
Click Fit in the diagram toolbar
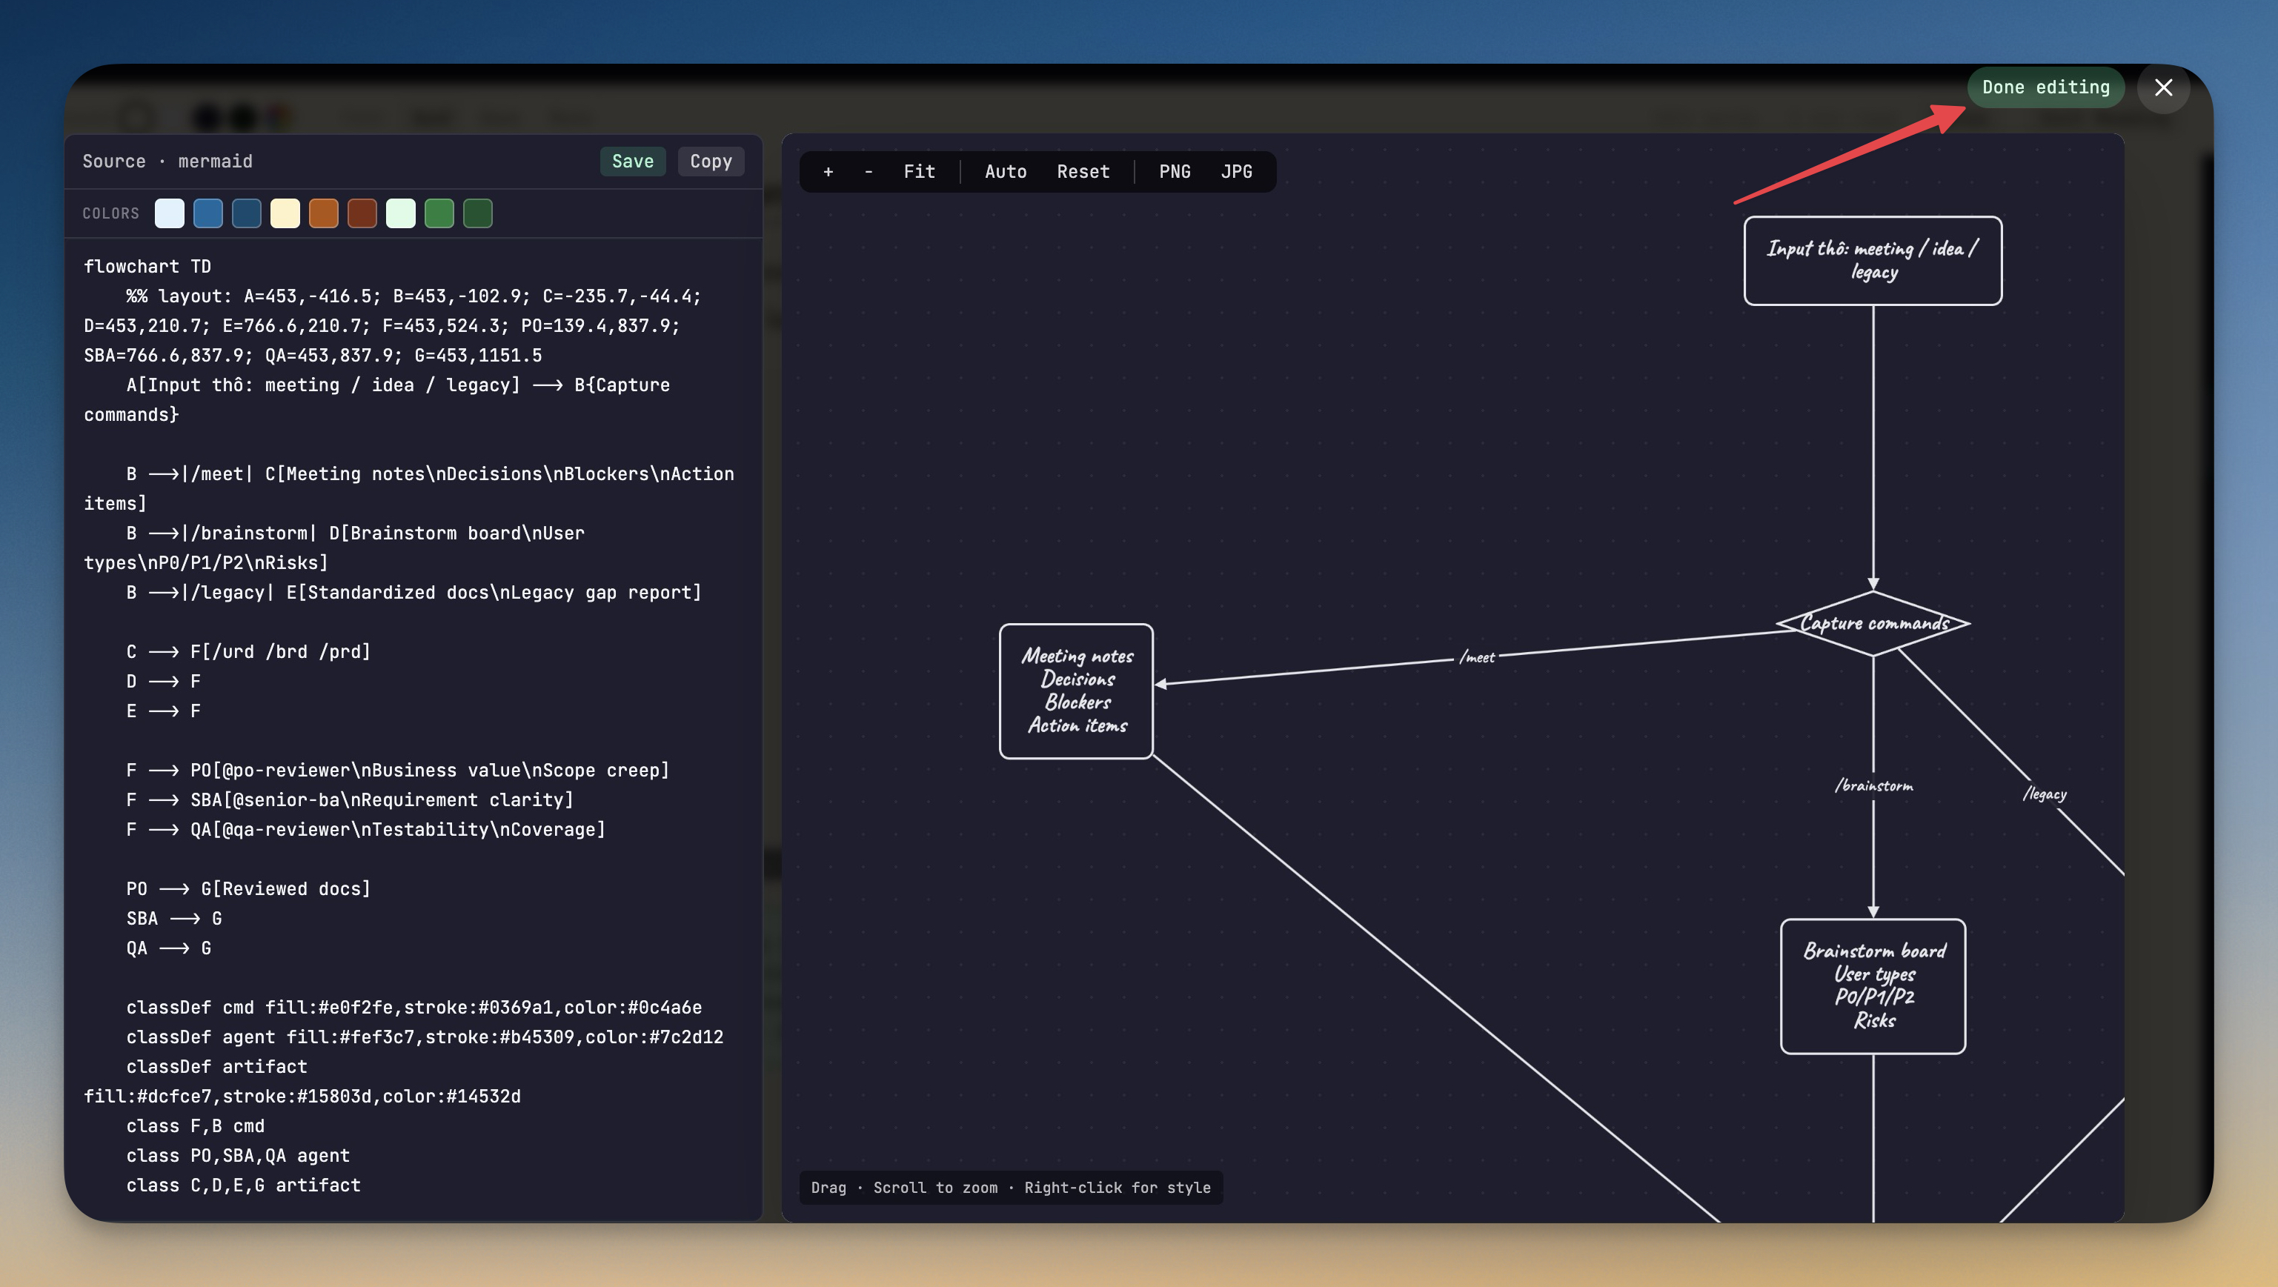point(919,171)
